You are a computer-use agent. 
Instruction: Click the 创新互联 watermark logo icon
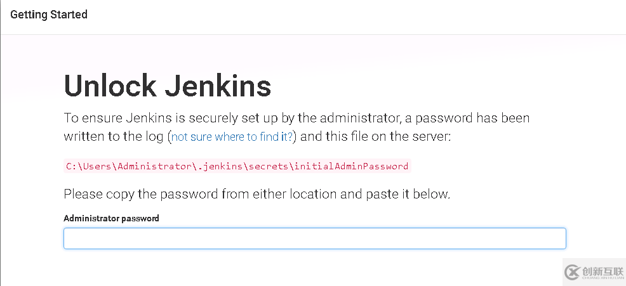[573, 272]
